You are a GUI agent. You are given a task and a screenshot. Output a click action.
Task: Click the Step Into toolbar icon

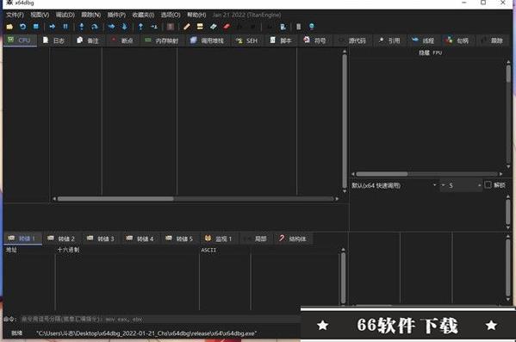click(82, 27)
